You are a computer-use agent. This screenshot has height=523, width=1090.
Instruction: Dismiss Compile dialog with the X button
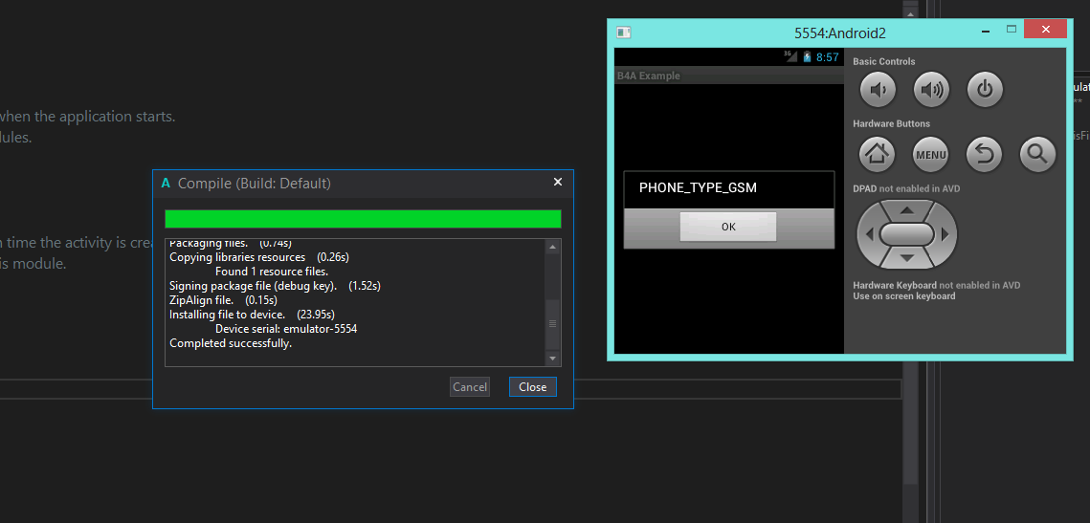click(558, 182)
